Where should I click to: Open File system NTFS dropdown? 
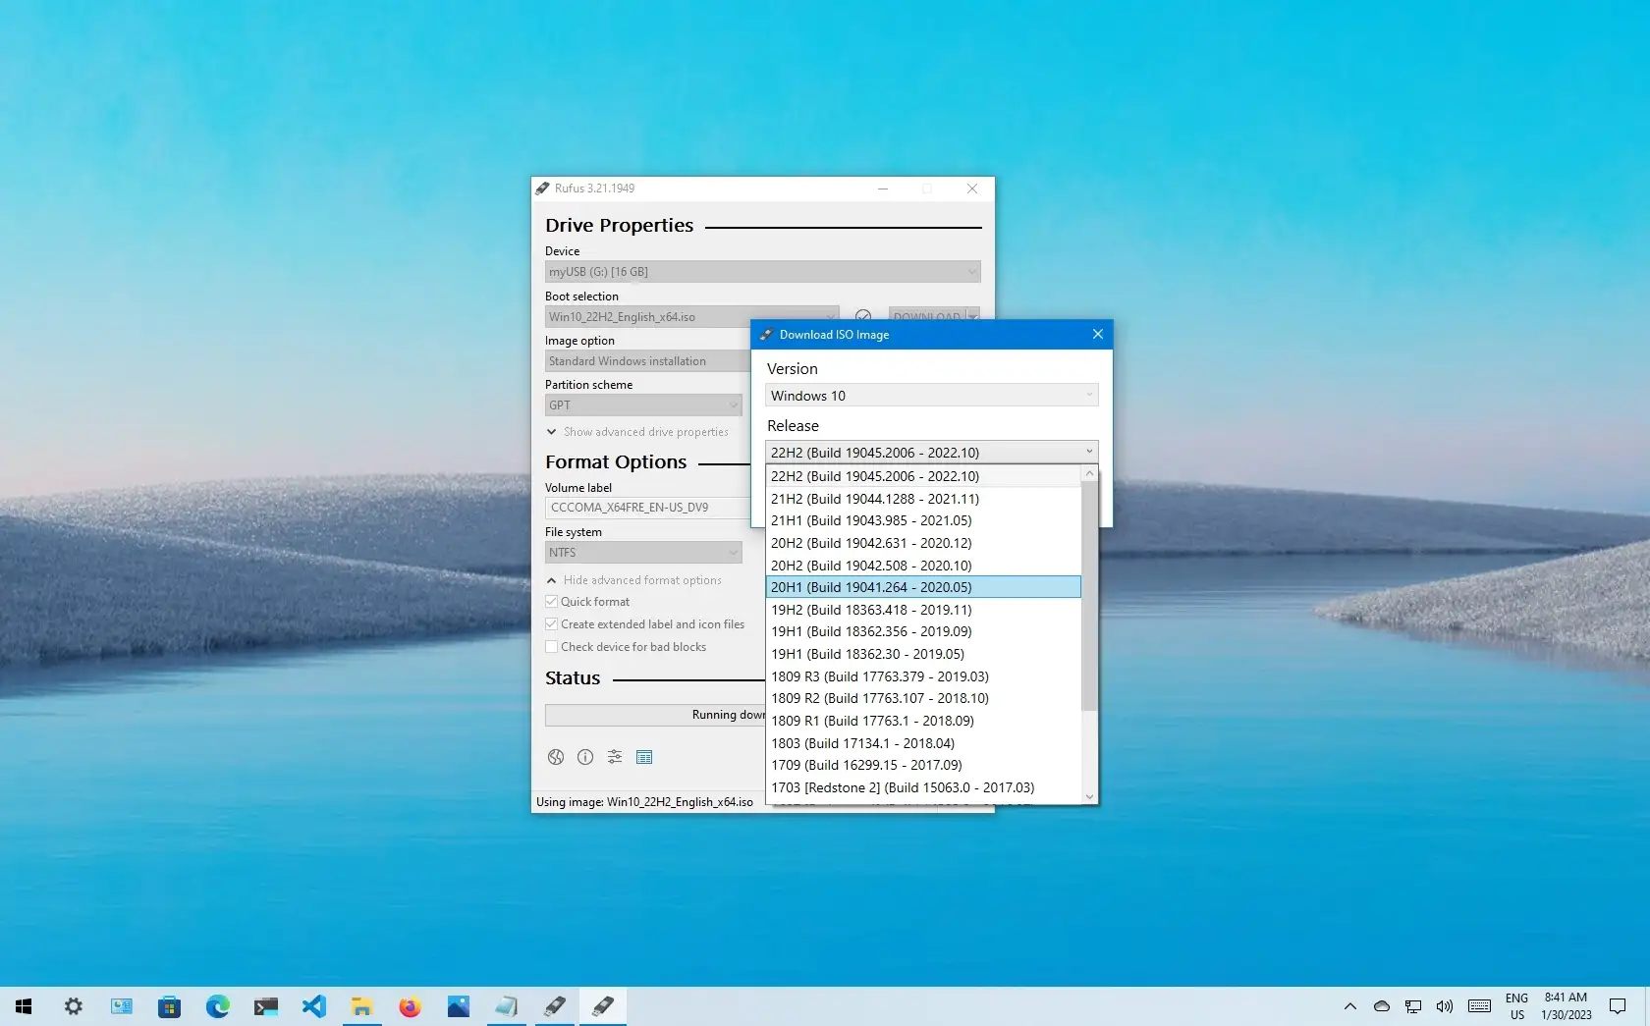643,553
